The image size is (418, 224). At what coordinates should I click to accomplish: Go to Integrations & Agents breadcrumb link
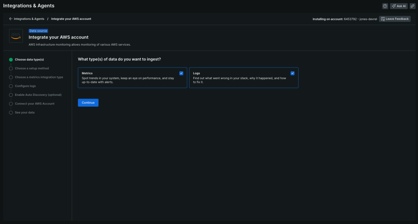(x=29, y=19)
